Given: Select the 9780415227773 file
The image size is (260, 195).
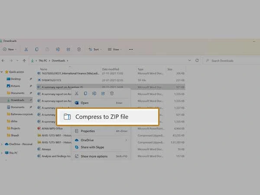Looking at the screenshot, I should 111,80.
